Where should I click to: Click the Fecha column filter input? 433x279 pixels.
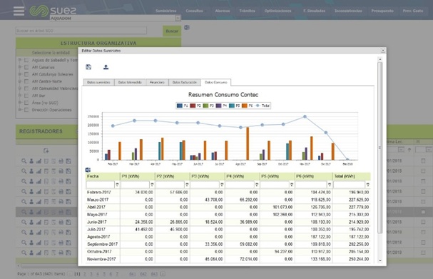pos(101,185)
